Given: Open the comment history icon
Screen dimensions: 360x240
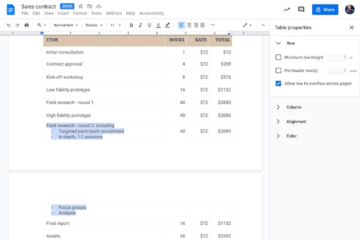Looking at the screenshot, I should coord(301,9).
